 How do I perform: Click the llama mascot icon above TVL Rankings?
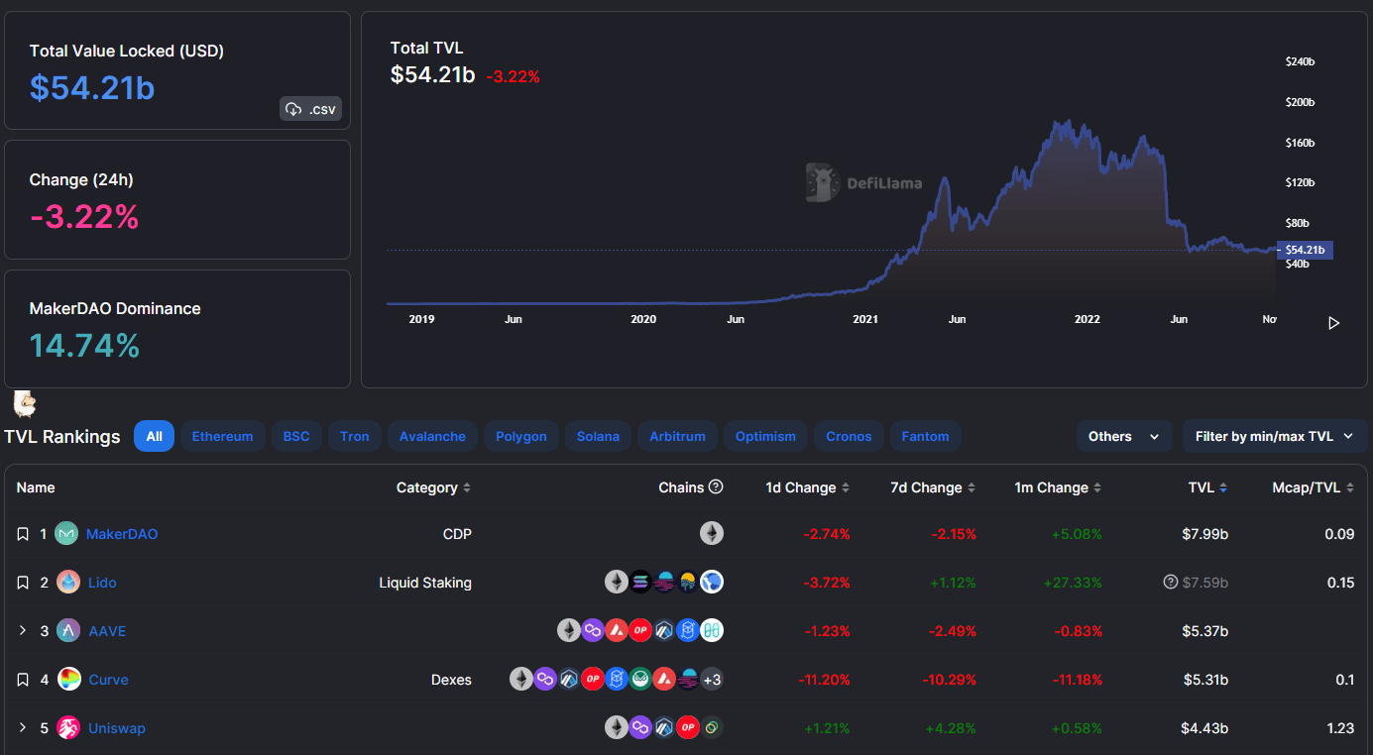pos(24,403)
